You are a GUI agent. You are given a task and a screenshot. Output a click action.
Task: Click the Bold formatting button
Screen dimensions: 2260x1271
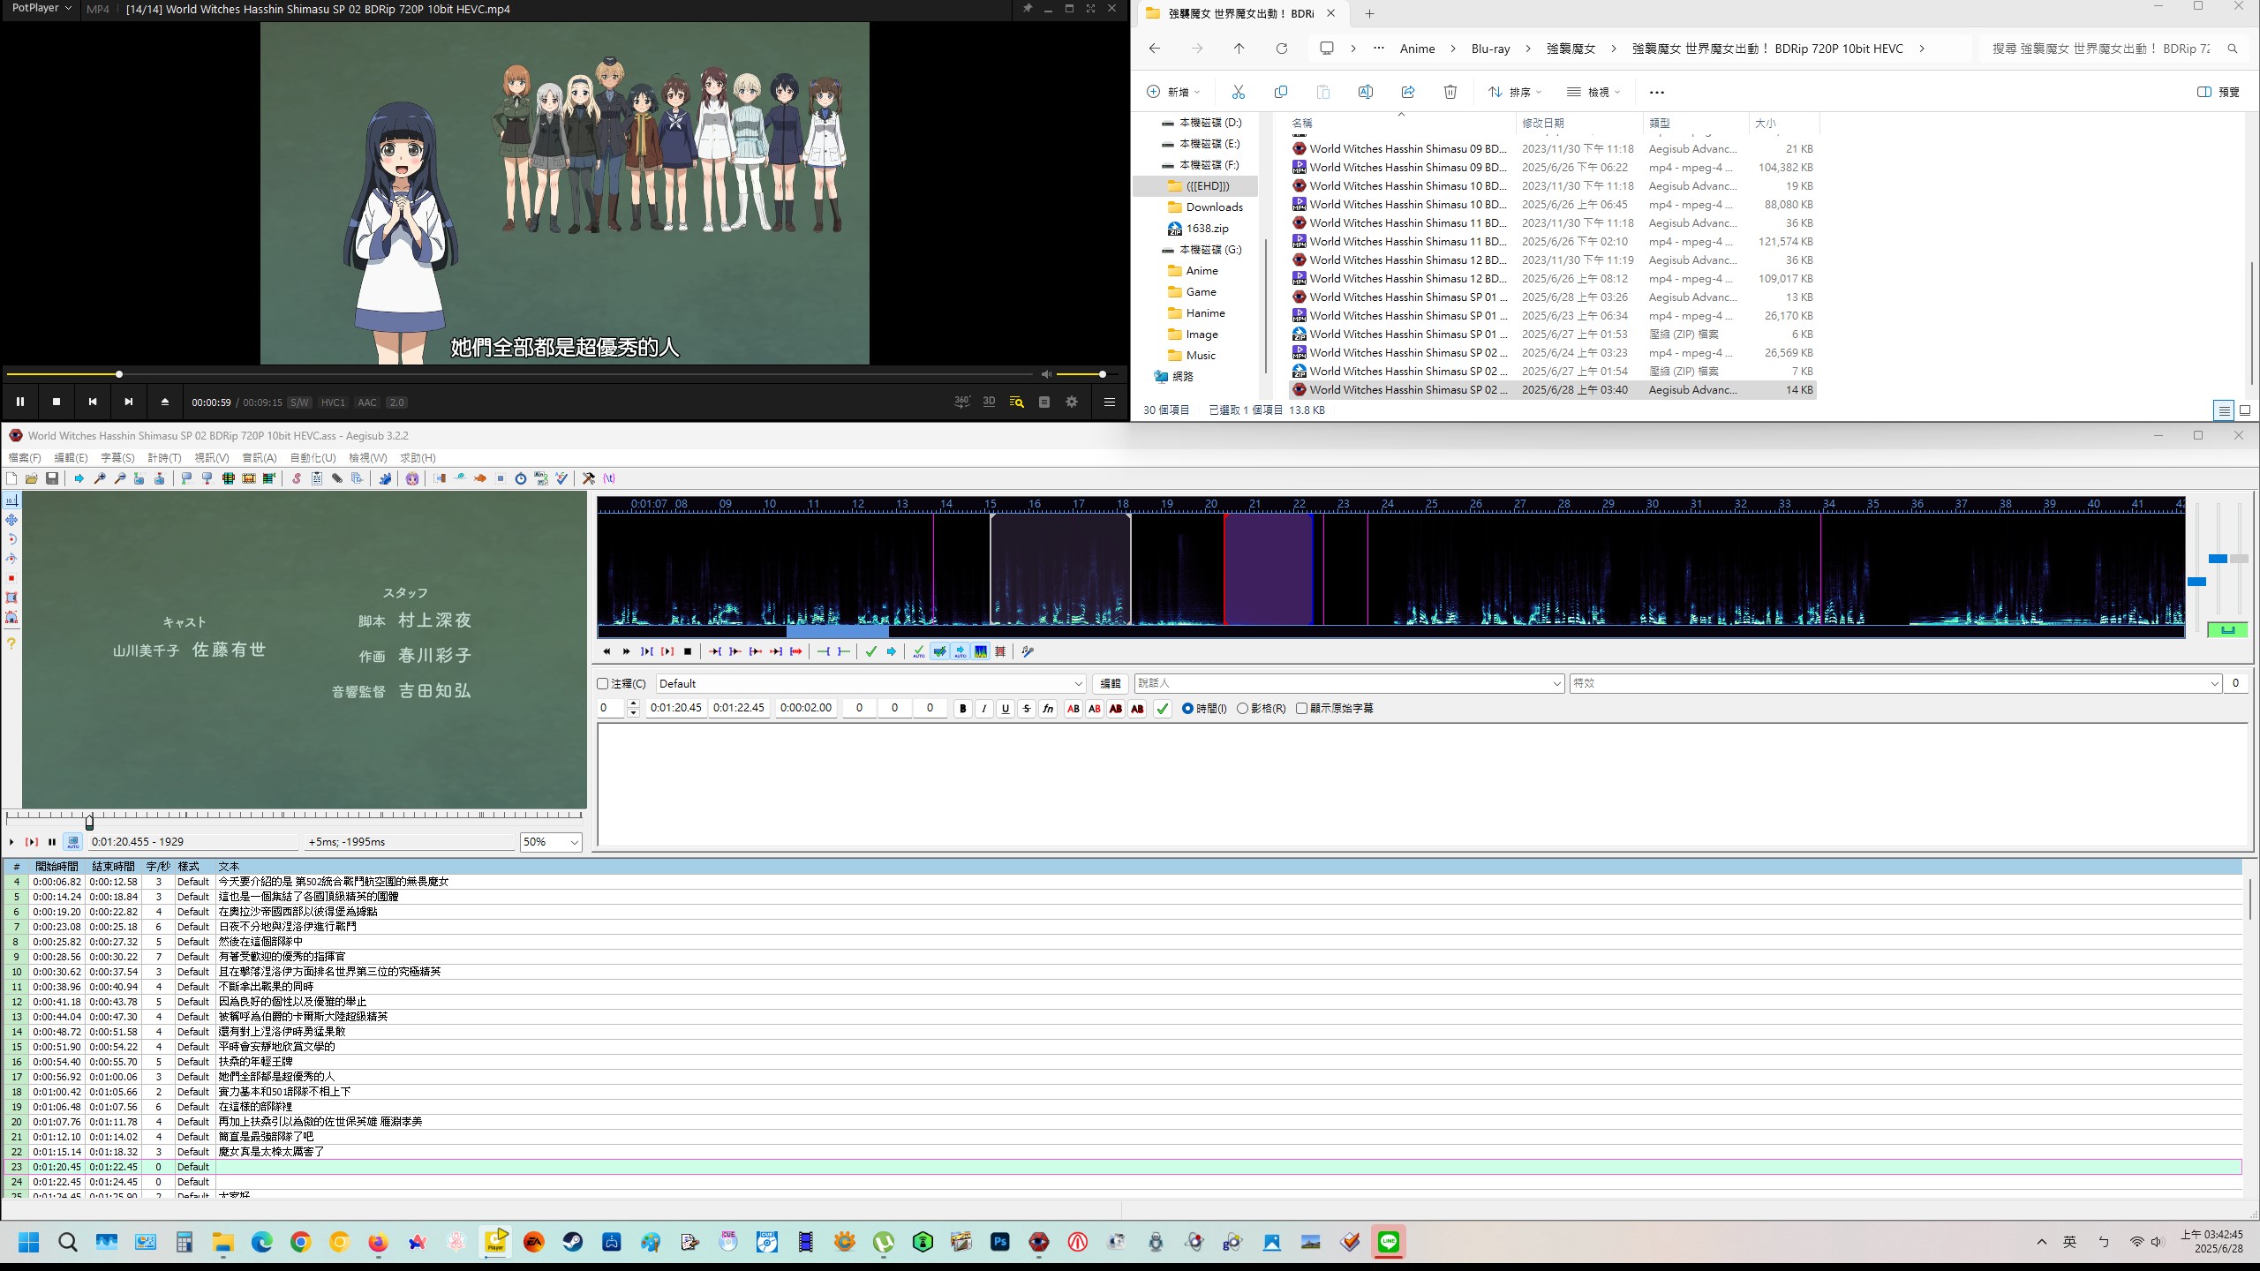[x=963, y=708]
